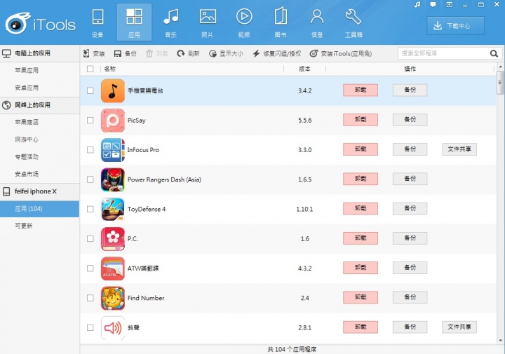The image size is (505, 354).
Task: Click the music note icon in title bar
Action: point(417,4)
